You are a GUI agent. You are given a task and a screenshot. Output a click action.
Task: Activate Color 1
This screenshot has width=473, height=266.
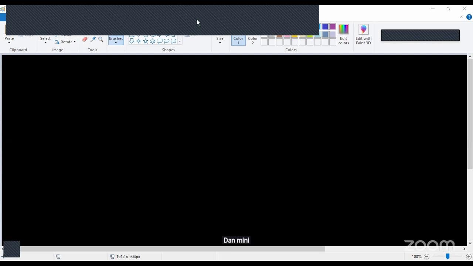click(x=238, y=40)
